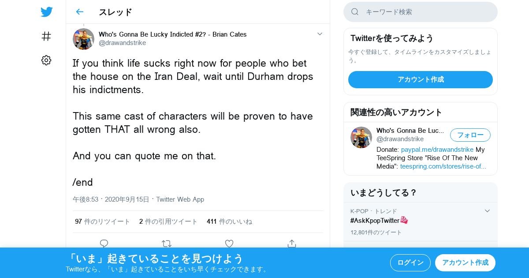Open the settings gear icon
This screenshot has width=529, height=278.
[46, 60]
